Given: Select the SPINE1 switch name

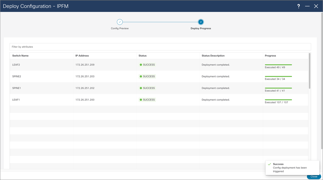Looking at the screenshot, I should [x=16, y=88].
